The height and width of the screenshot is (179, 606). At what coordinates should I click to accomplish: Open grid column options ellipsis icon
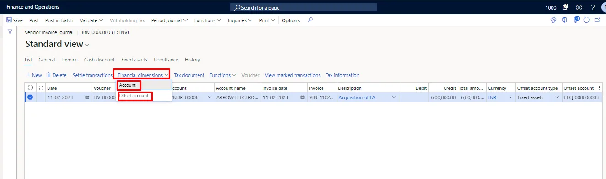tap(600, 88)
